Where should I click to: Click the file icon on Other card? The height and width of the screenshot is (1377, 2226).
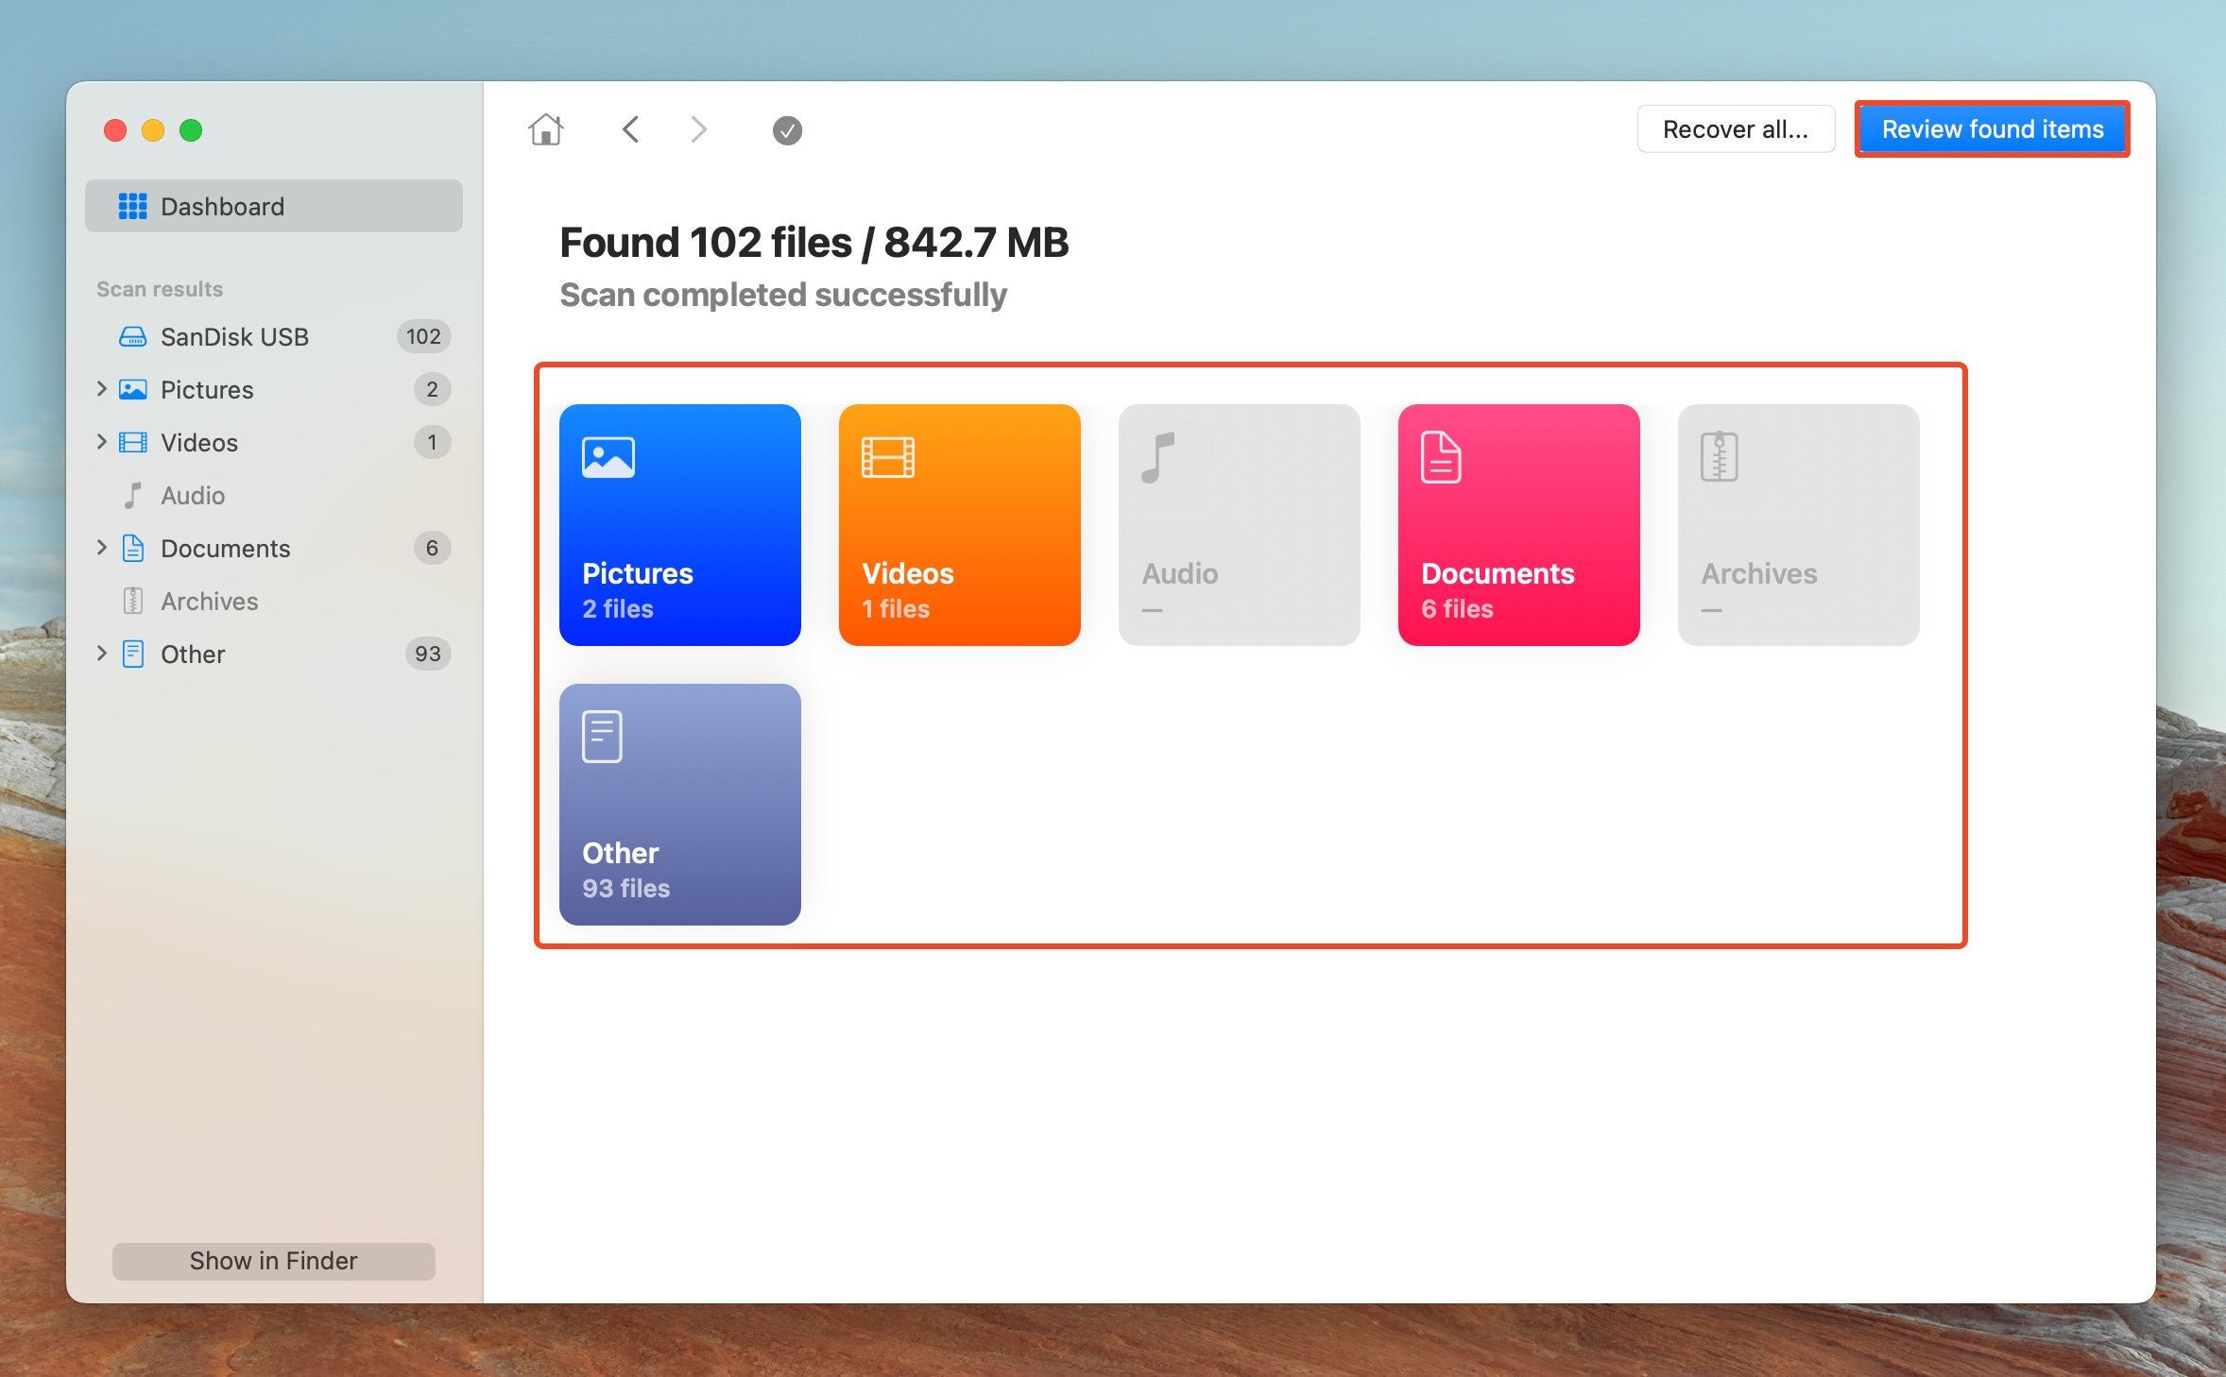click(602, 737)
